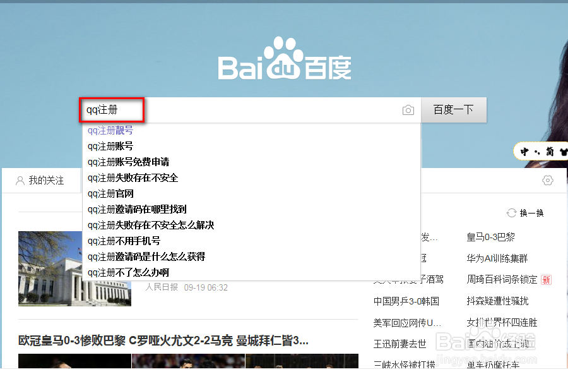Click 换一换 to refresh hot topics
Screen dimensions: 568x379
tap(531, 213)
